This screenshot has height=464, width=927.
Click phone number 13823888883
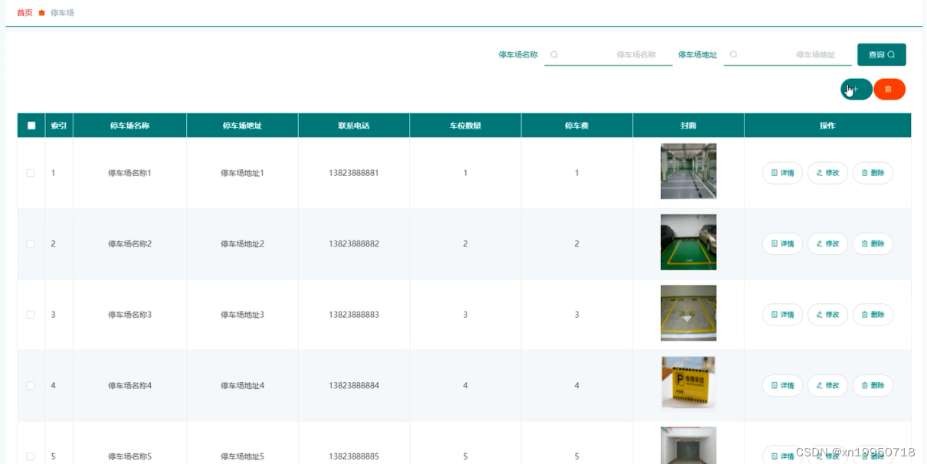pos(354,315)
